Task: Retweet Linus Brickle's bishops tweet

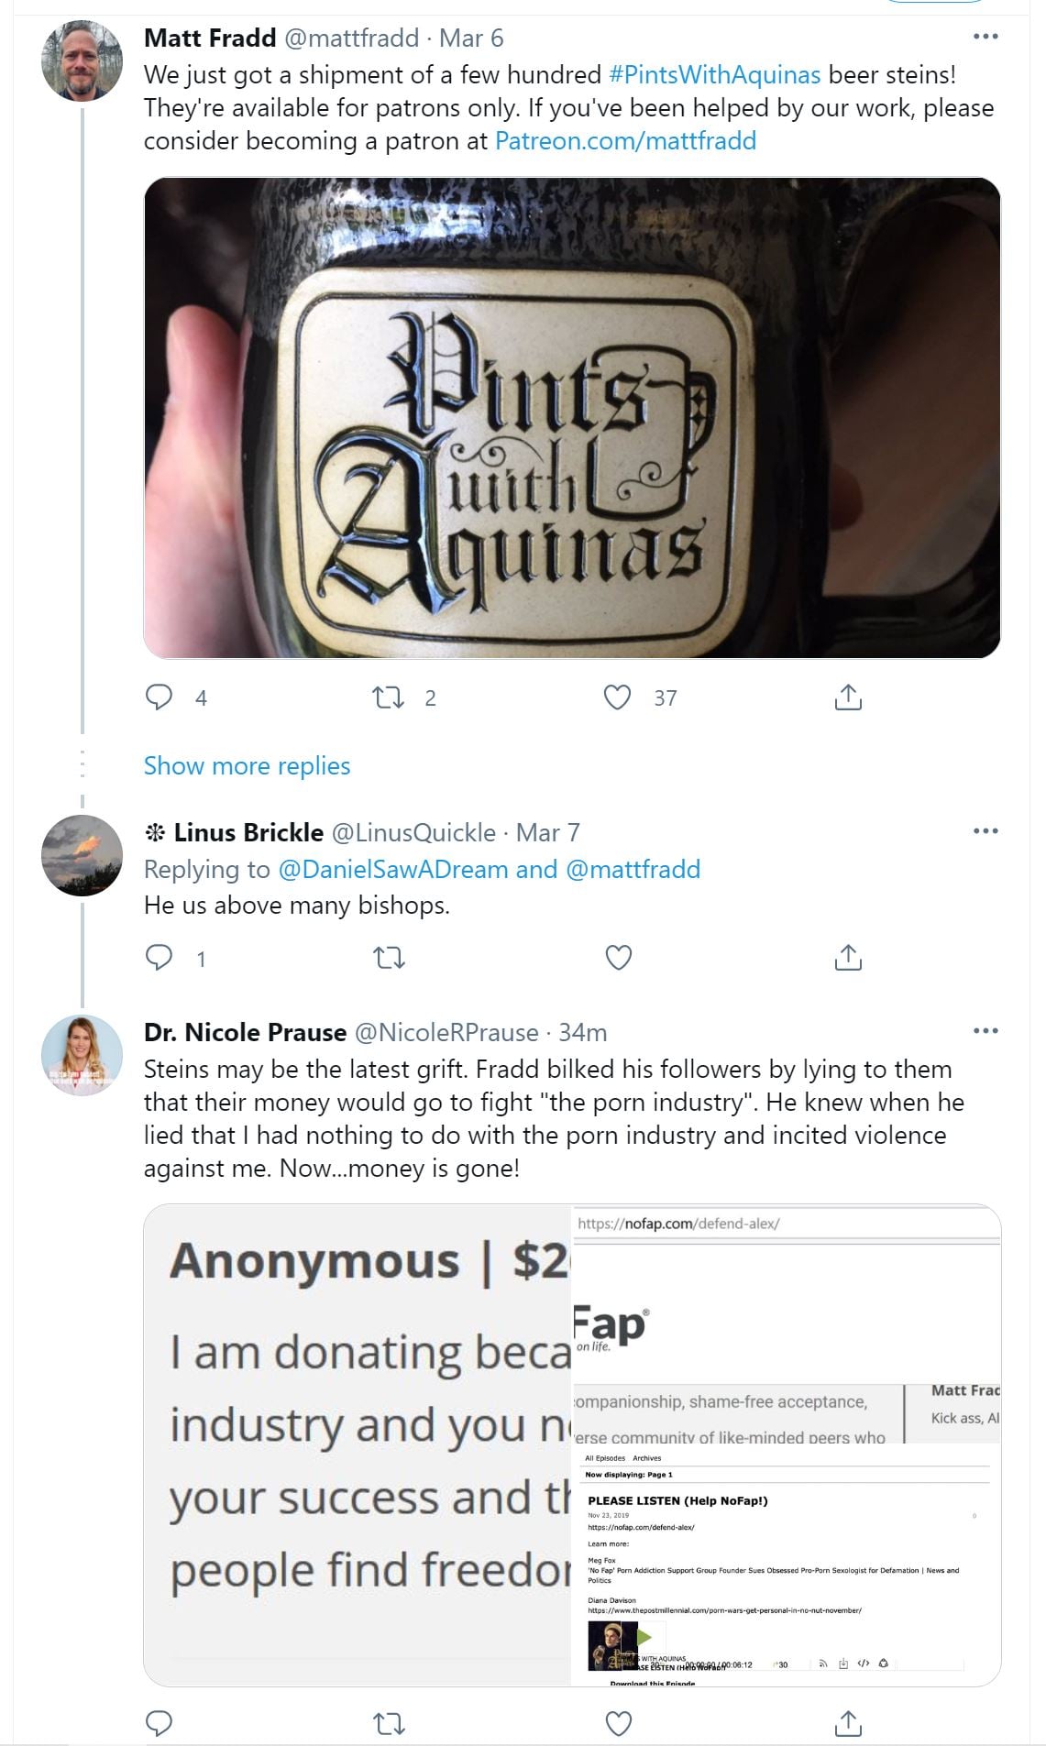Action: pyautogui.click(x=389, y=958)
